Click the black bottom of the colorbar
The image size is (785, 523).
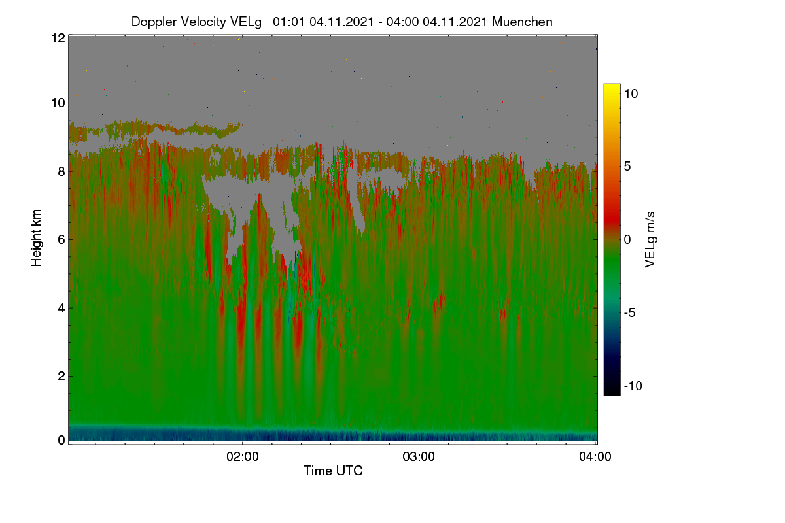pyautogui.click(x=612, y=391)
